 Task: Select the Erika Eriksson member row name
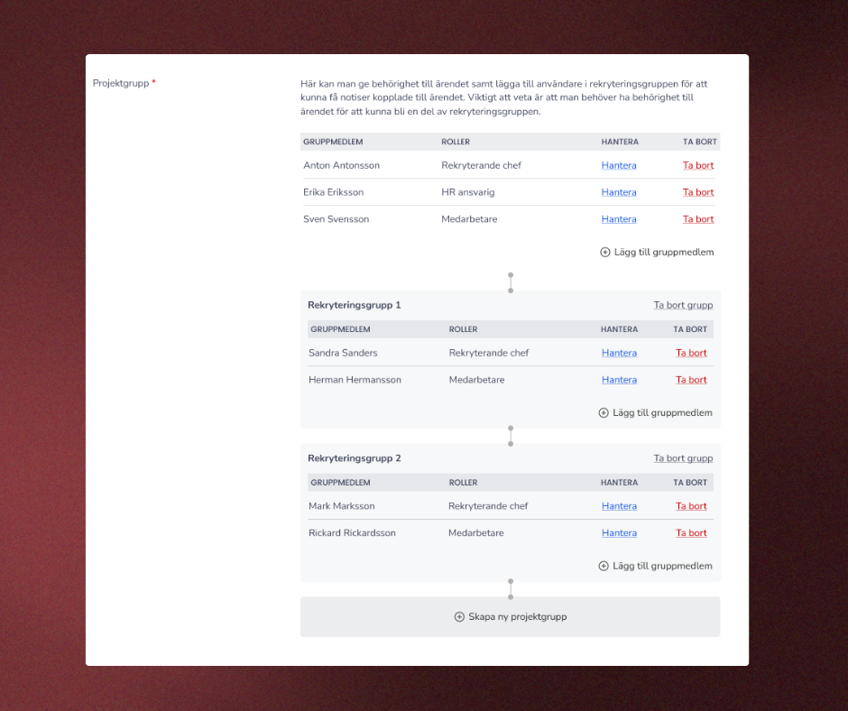335,193
